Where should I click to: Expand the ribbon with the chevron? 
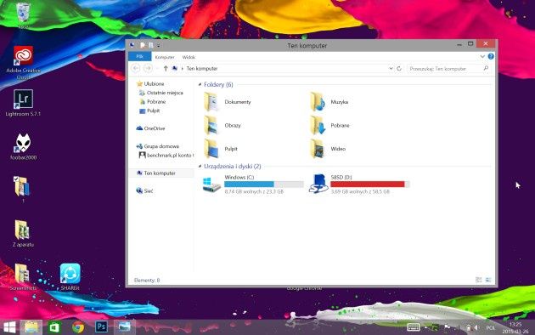(482, 56)
